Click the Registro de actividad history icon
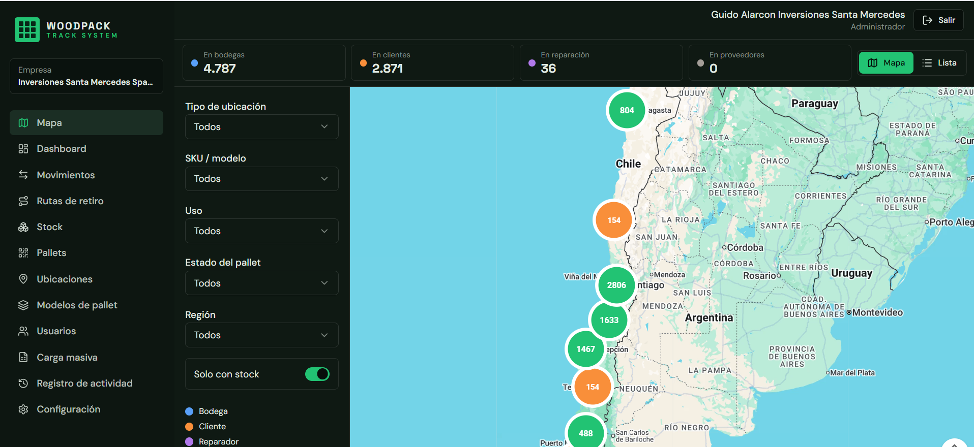This screenshot has height=447, width=974. (x=23, y=384)
